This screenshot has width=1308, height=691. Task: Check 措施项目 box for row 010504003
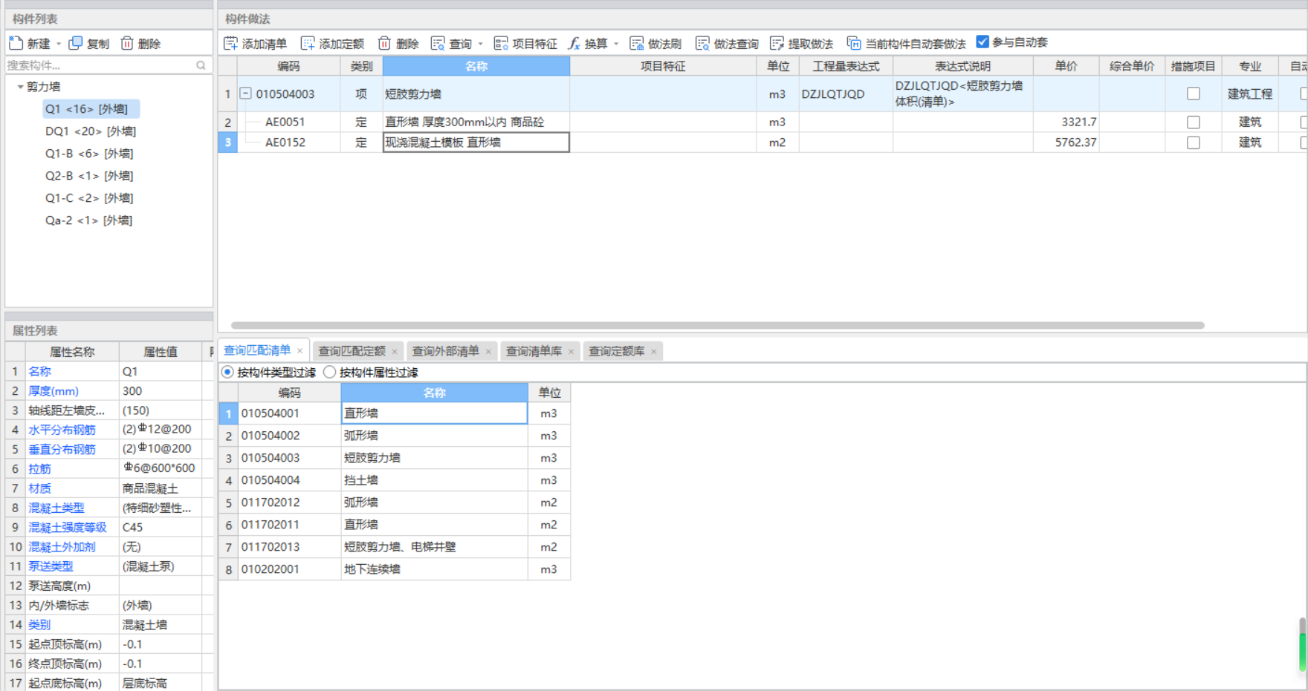click(x=1194, y=94)
